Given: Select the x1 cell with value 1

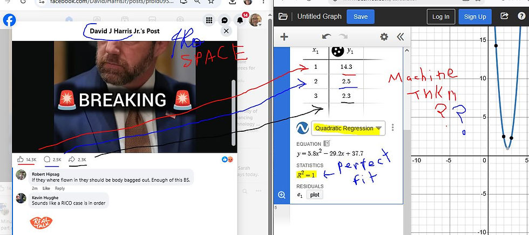Looking at the screenshot, I should coord(316,67).
